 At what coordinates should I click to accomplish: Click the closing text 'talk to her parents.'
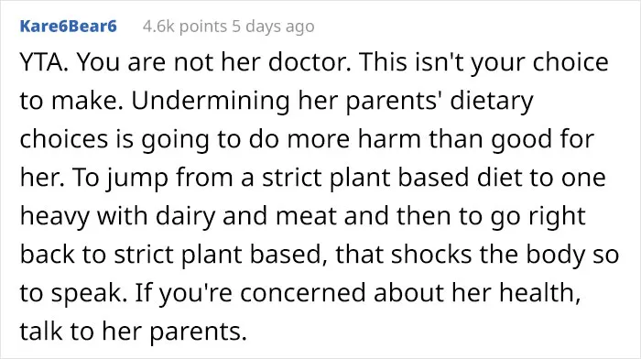(134, 332)
